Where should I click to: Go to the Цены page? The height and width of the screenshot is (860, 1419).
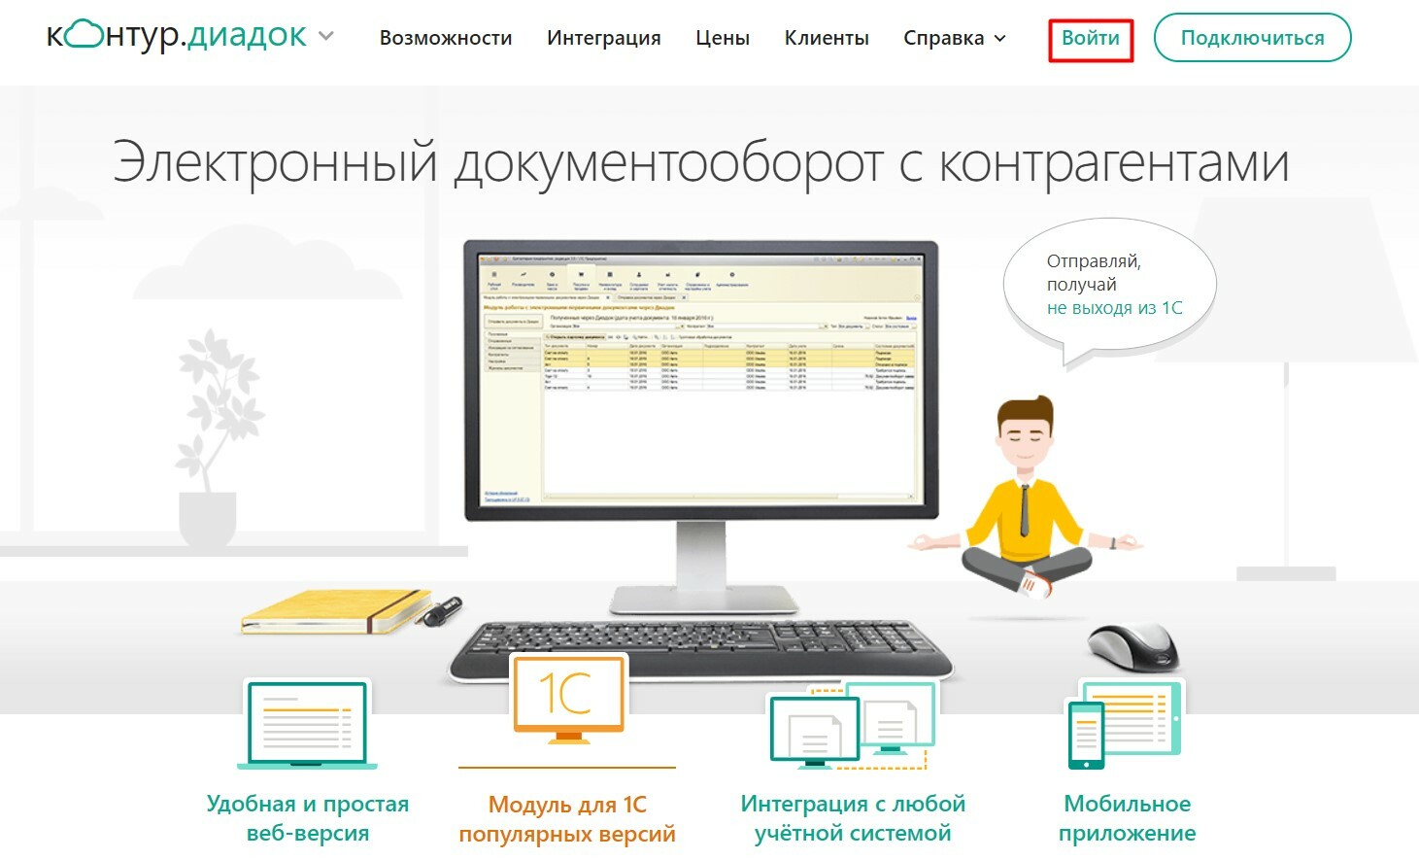click(723, 38)
